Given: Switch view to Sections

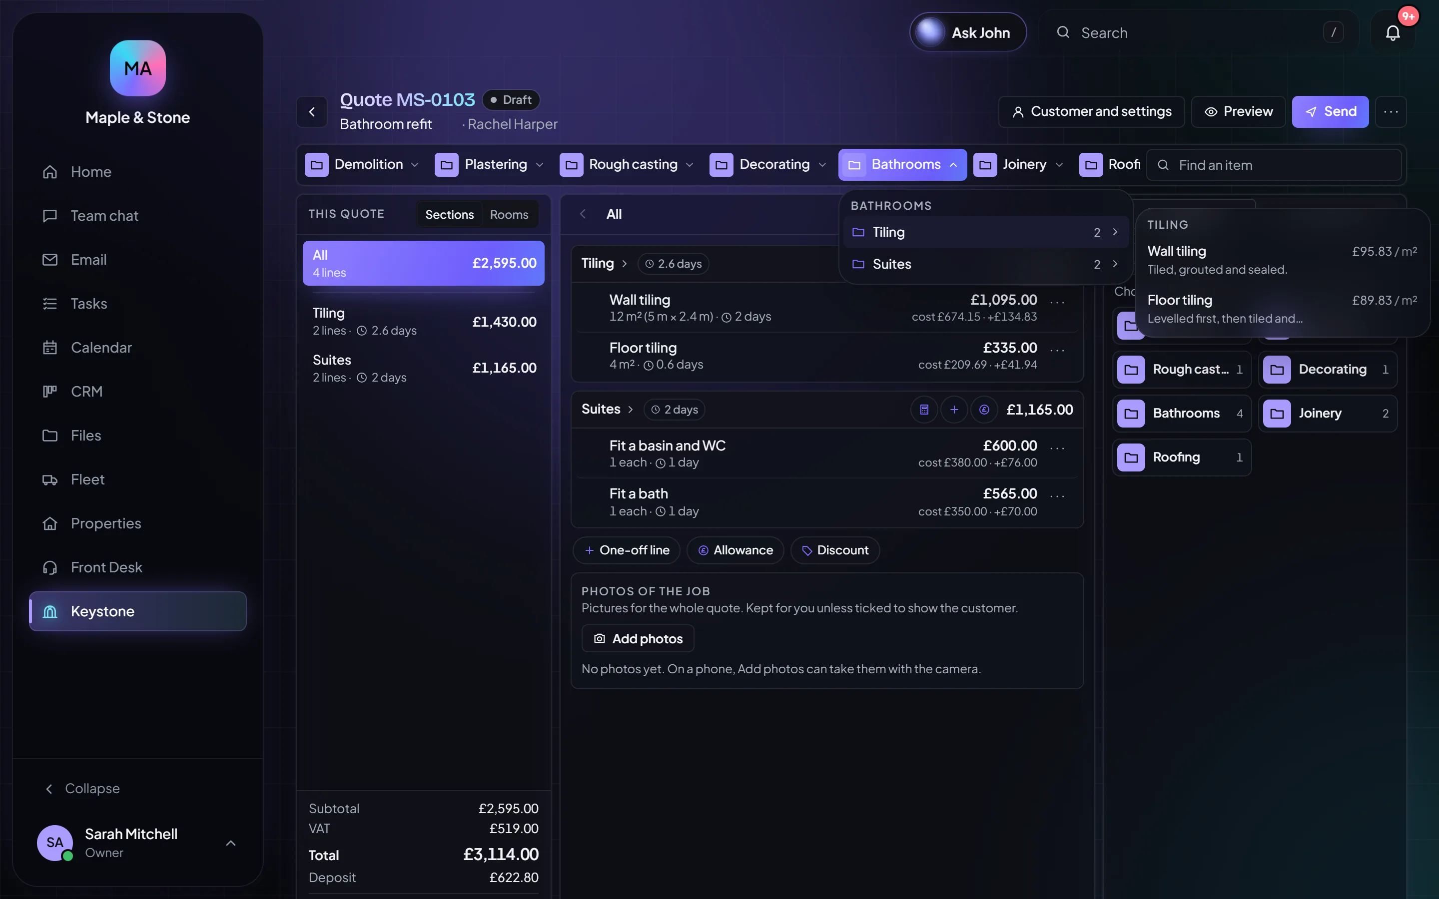Looking at the screenshot, I should (x=450, y=215).
